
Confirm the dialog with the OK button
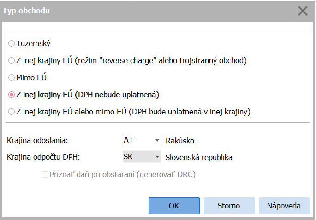pyautogui.click(x=174, y=206)
